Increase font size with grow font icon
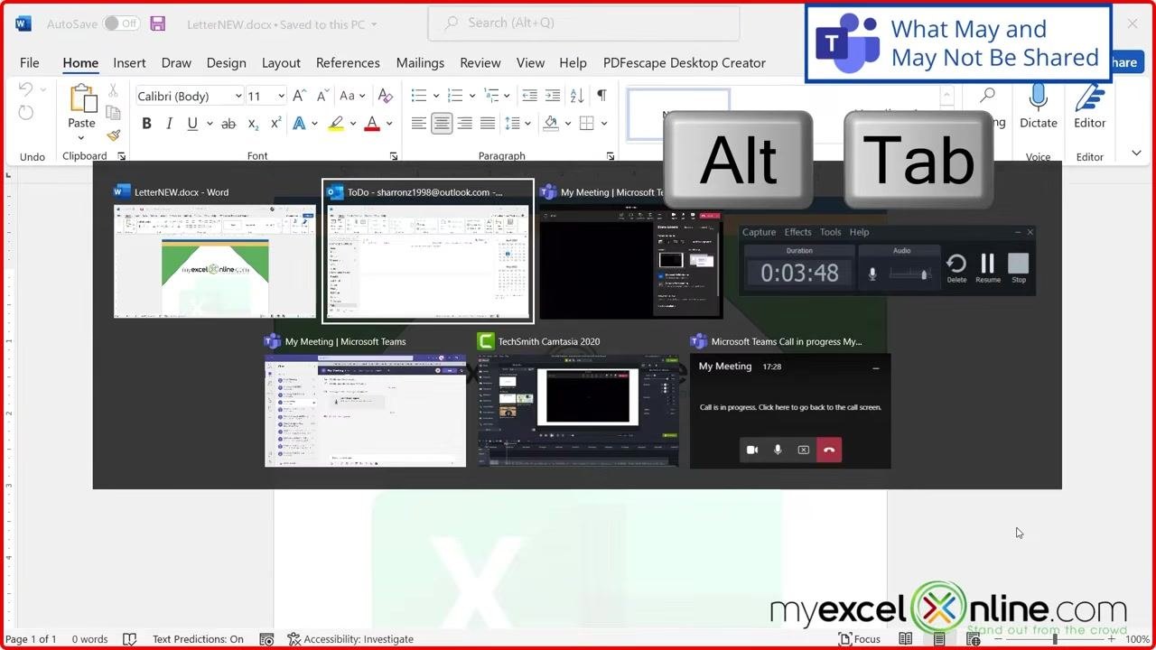Image resolution: width=1156 pixels, height=650 pixels. point(300,96)
